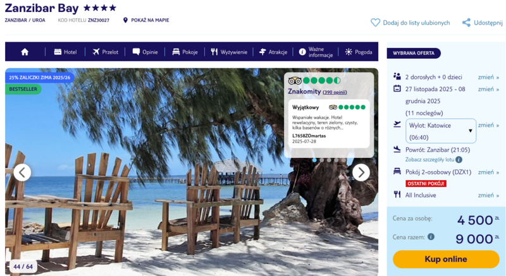506x276 pixels.
Task: Click info icon beside Zobacz szczegóły lotu
Action: [459, 159]
